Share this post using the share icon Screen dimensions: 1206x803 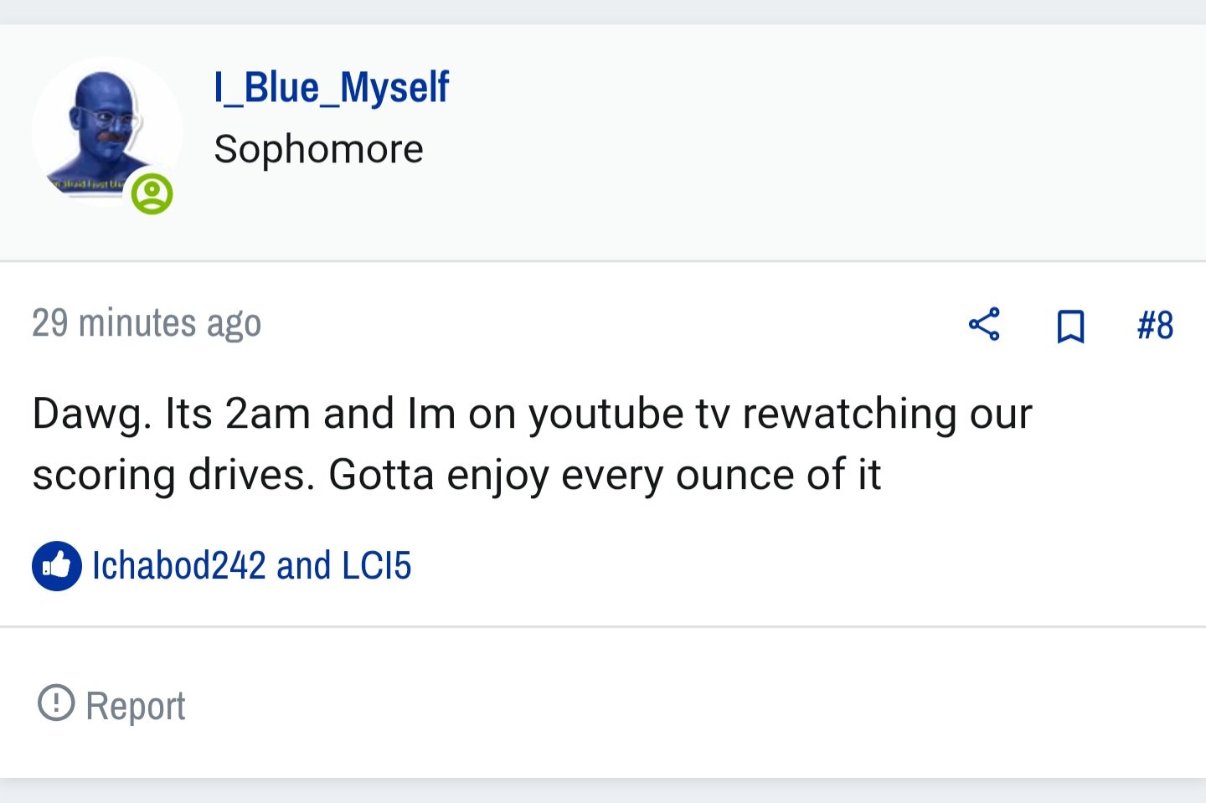point(984,324)
